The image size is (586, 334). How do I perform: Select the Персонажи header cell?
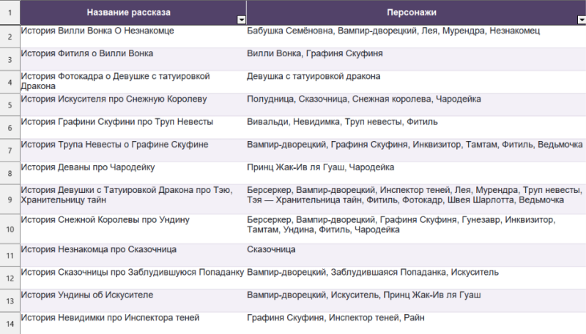(416, 12)
